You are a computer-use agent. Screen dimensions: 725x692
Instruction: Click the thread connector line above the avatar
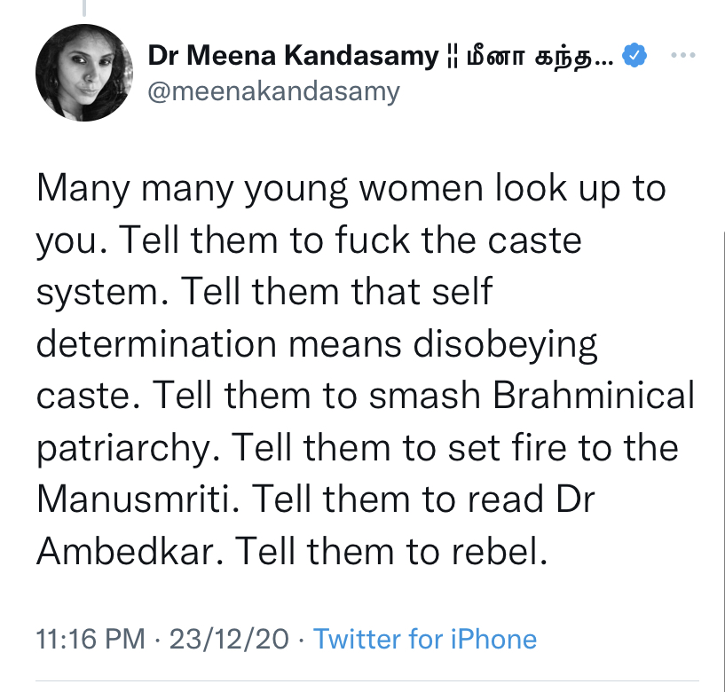pos(85,9)
